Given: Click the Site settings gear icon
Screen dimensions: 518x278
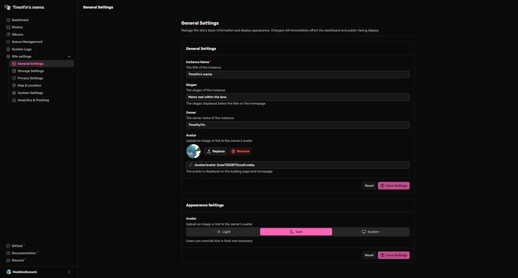Looking at the screenshot, I should point(8,56).
